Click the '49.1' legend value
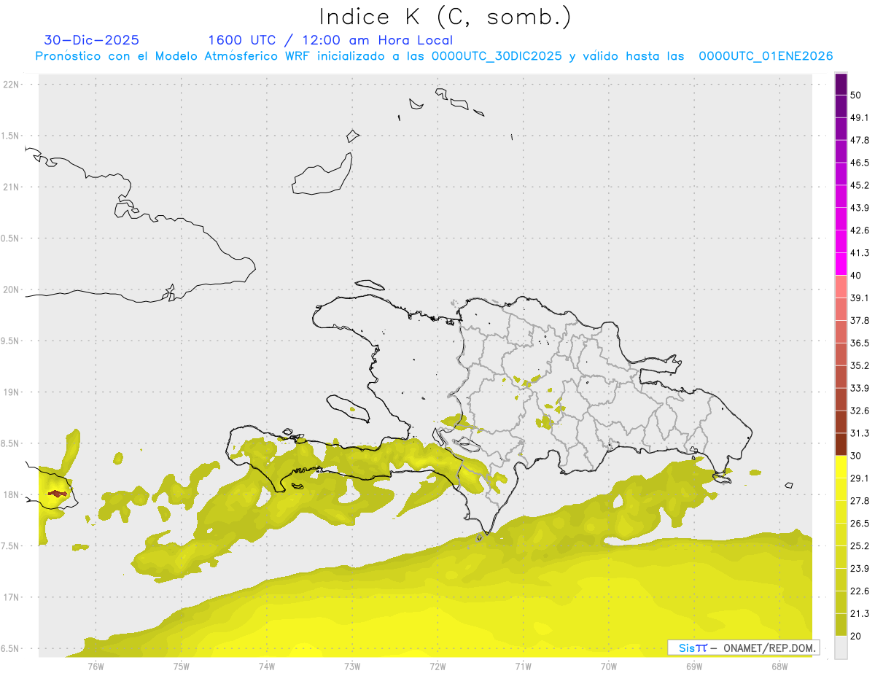Image resolution: width=875 pixels, height=676 pixels. pos(860,117)
